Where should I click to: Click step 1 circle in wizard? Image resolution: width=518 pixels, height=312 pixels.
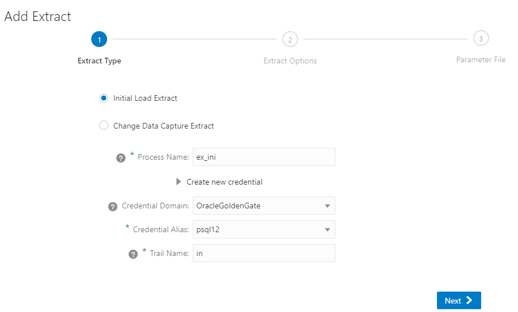(99, 39)
